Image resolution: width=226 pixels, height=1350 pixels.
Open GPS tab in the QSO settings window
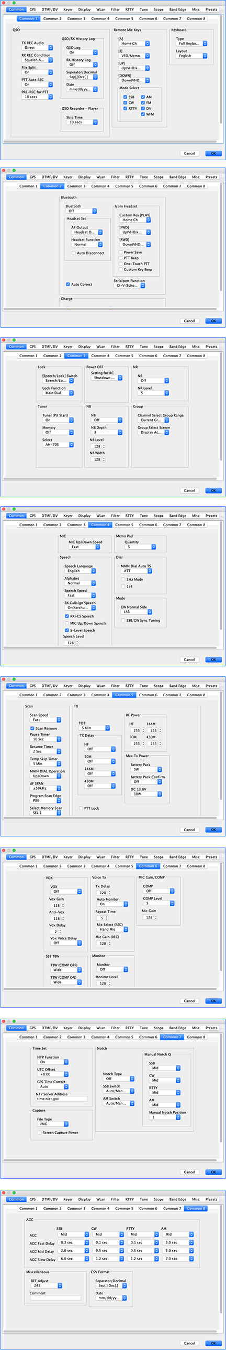(x=32, y=9)
